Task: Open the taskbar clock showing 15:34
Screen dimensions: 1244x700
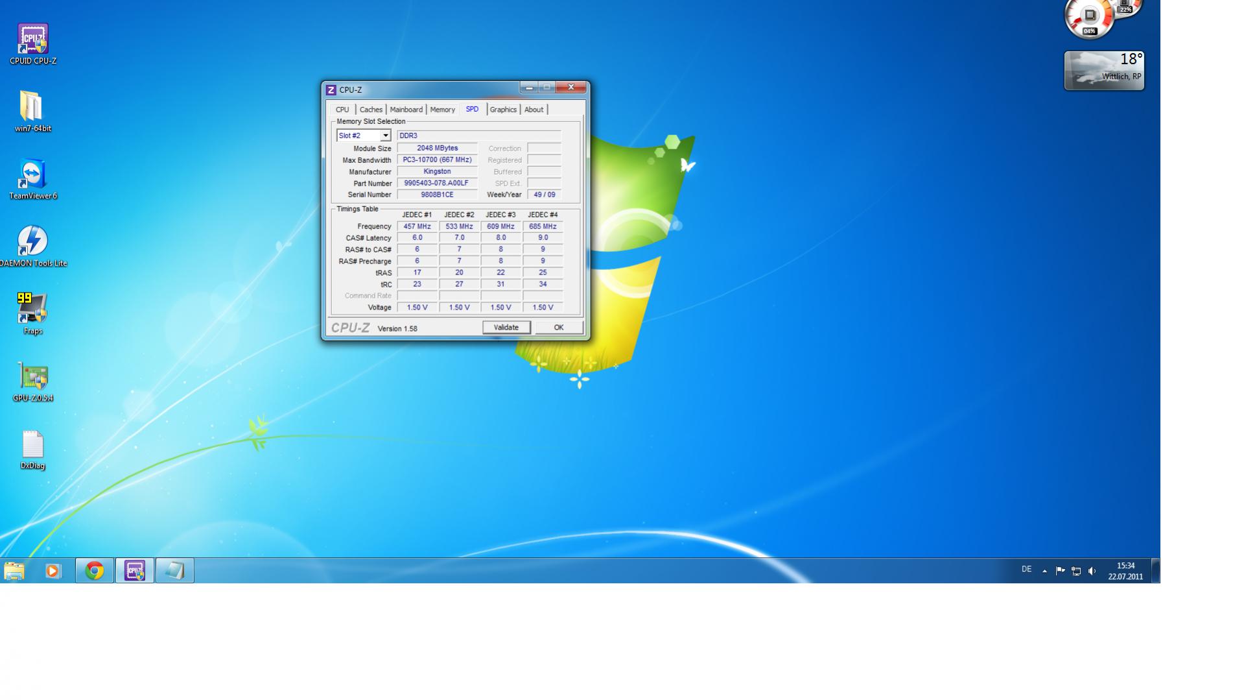Action: pyautogui.click(x=1125, y=571)
